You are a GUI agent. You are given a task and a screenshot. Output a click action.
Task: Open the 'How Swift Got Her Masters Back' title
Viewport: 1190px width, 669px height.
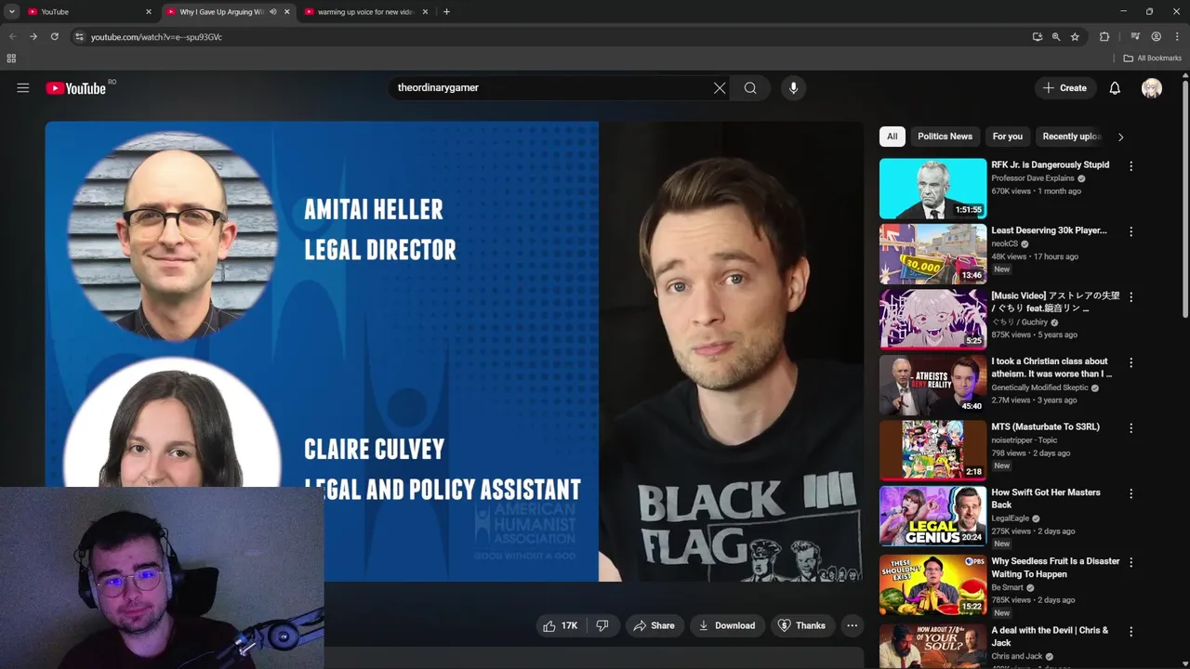pos(1046,499)
